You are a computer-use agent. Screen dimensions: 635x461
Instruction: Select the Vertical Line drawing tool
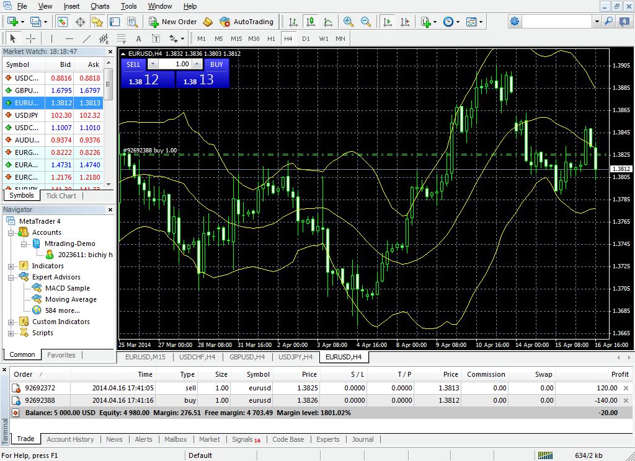[51, 38]
